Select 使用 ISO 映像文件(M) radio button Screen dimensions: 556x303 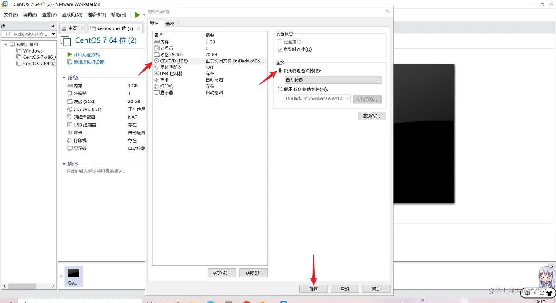click(280, 89)
